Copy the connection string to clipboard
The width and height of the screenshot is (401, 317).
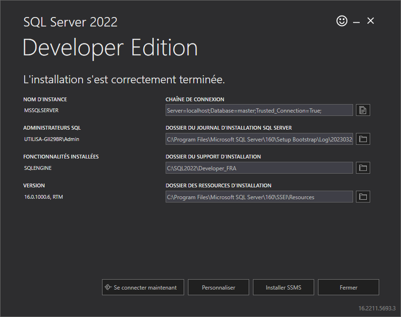coord(363,110)
